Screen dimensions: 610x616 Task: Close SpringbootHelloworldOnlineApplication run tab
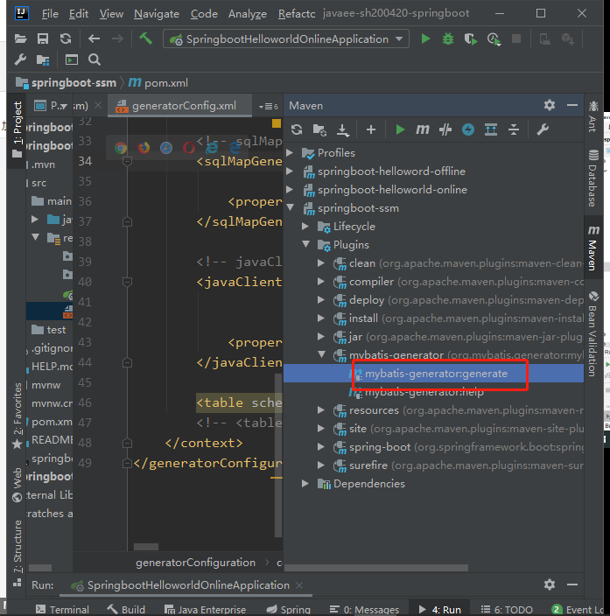[x=299, y=585]
